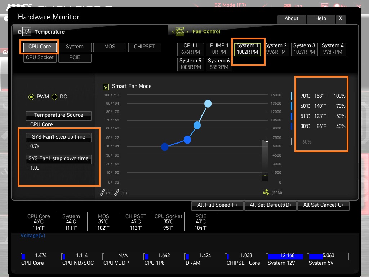Click left chevron beside Fan Control
This screenshot has width=369, height=277.
173,32
